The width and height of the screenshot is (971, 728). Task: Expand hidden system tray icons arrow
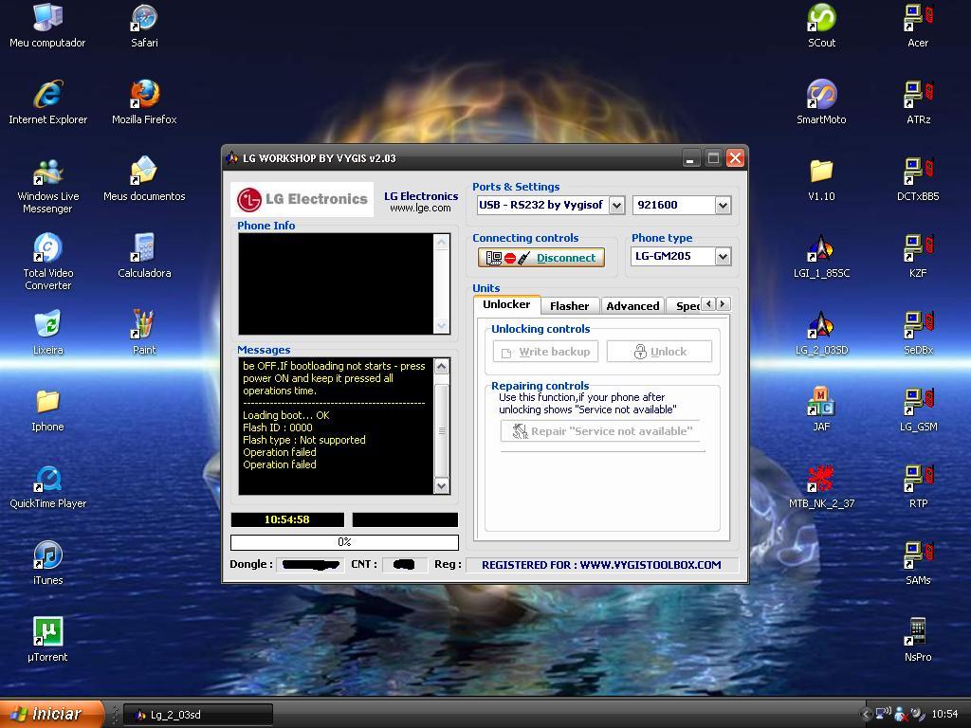tap(866, 714)
